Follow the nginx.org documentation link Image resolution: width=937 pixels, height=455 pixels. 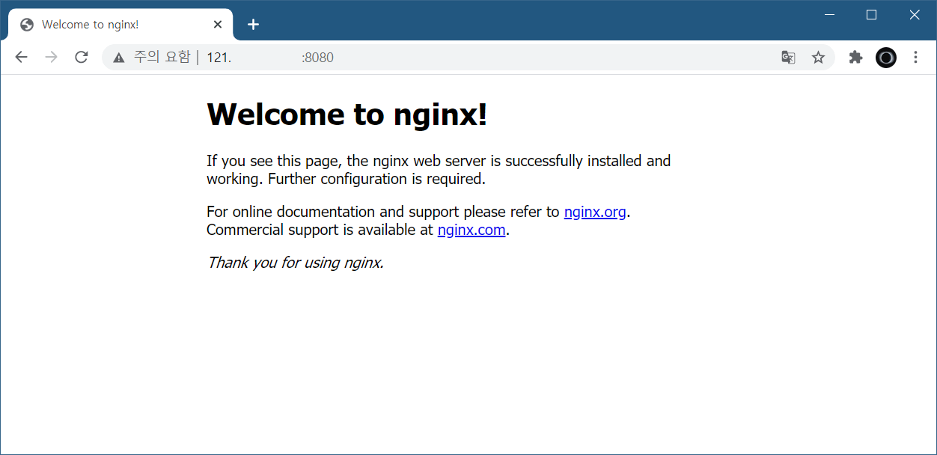click(x=595, y=212)
